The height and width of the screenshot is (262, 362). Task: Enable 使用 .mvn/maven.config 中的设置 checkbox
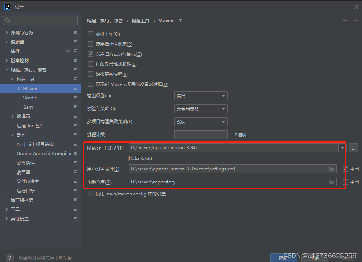click(91, 194)
